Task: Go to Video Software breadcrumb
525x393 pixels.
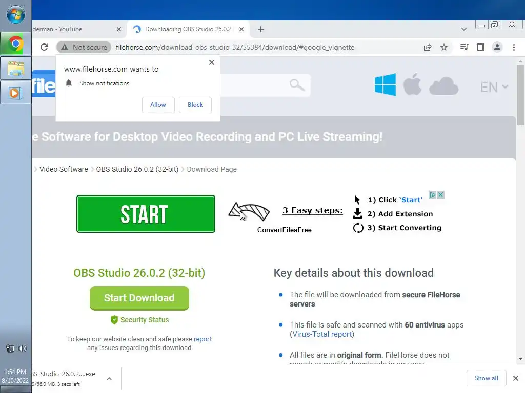Action: [64, 169]
